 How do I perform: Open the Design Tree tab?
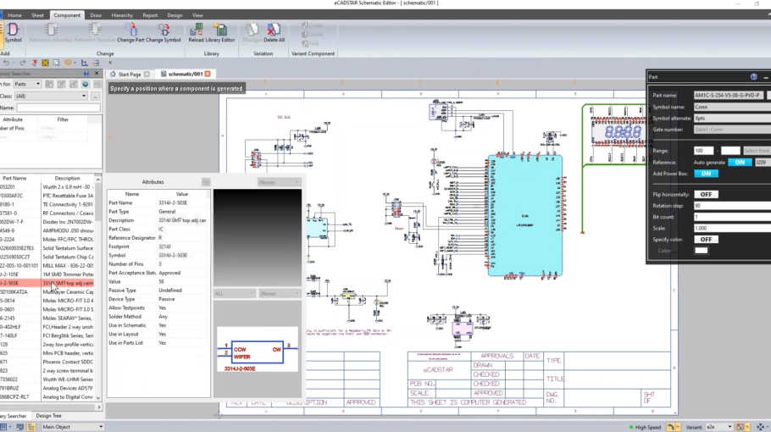click(x=48, y=416)
